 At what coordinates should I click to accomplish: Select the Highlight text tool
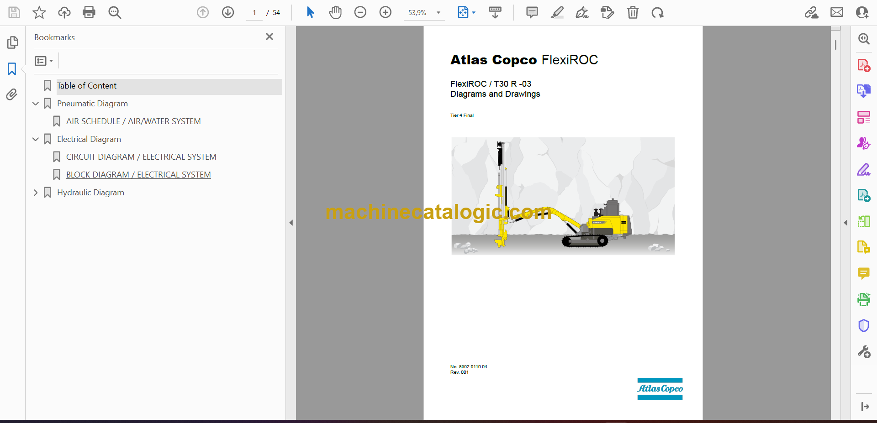(557, 12)
